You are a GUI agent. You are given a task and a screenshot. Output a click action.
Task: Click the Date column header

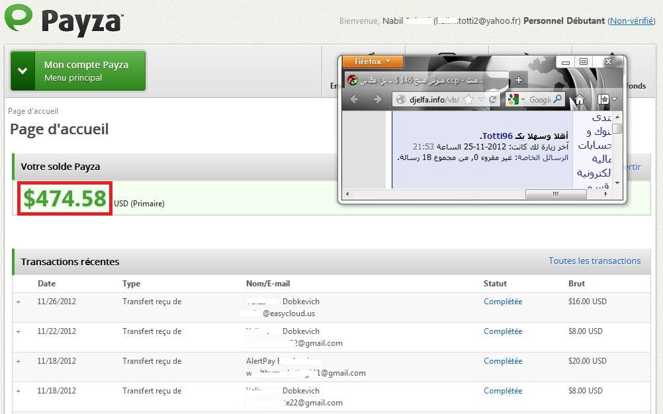point(46,284)
